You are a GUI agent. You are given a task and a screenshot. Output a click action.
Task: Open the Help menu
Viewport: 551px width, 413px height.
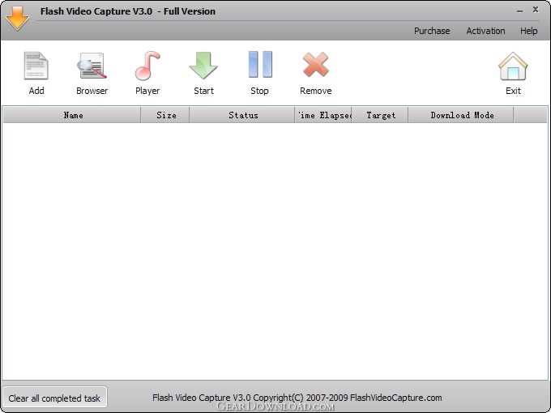(x=529, y=31)
